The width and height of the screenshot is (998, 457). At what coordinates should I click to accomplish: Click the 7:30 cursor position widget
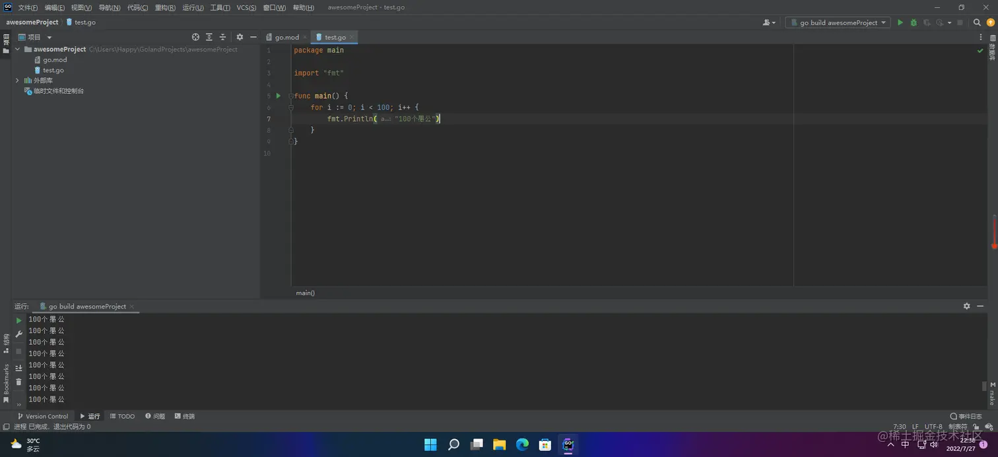pos(899,427)
